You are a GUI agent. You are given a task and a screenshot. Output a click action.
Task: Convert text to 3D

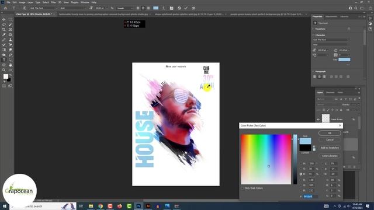[x=193, y=8]
